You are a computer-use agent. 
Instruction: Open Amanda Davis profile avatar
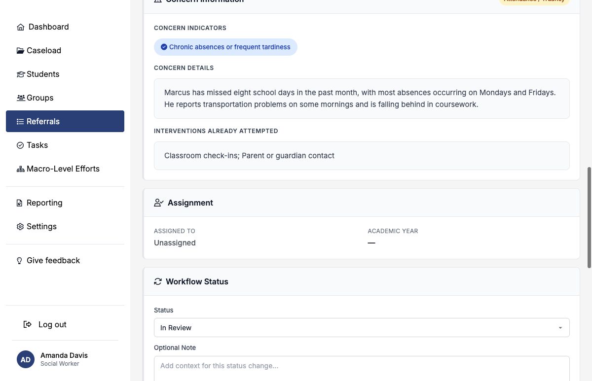tap(26, 359)
